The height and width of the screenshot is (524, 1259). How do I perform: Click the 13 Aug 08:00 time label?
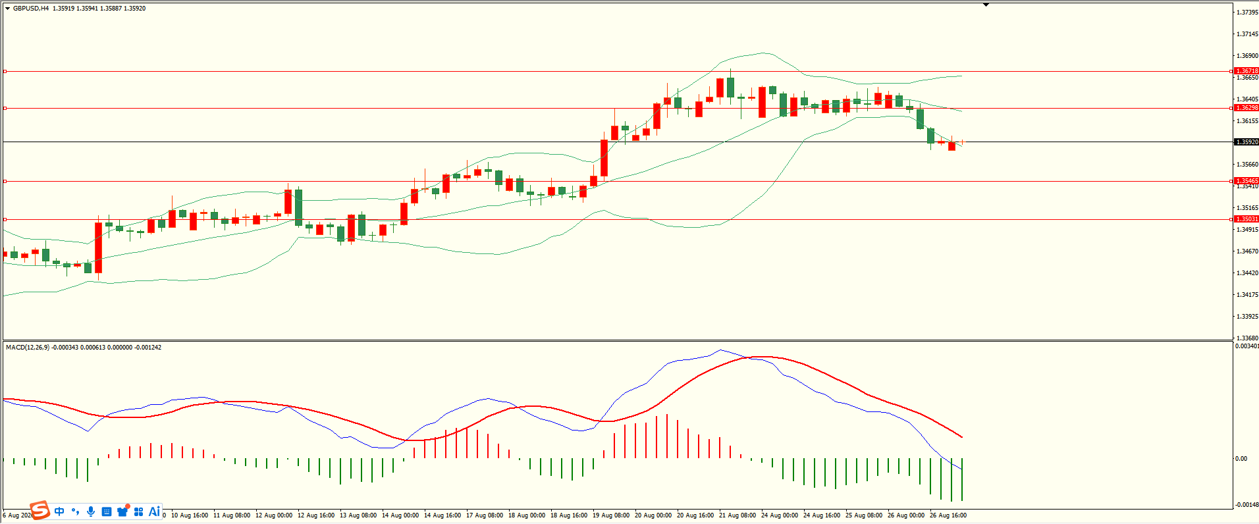pos(358,515)
